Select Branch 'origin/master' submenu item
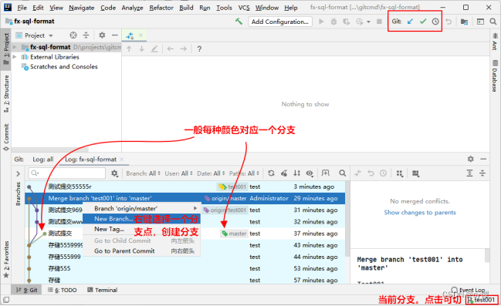The width and height of the screenshot is (501, 306). (x=141, y=208)
